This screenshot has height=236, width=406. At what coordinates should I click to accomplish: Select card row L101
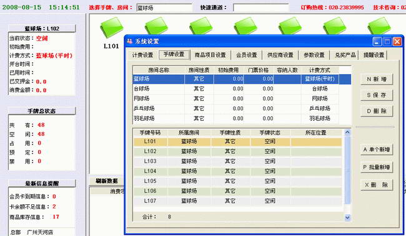pyautogui.click(x=238, y=141)
